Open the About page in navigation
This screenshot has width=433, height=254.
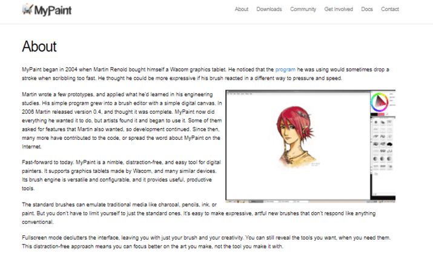click(x=242, y=9)
